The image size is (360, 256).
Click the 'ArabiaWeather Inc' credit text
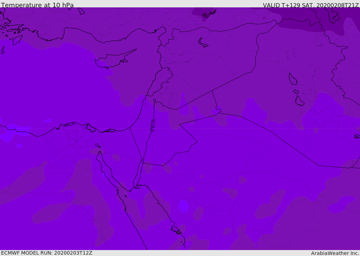click(x=335, y=253)
